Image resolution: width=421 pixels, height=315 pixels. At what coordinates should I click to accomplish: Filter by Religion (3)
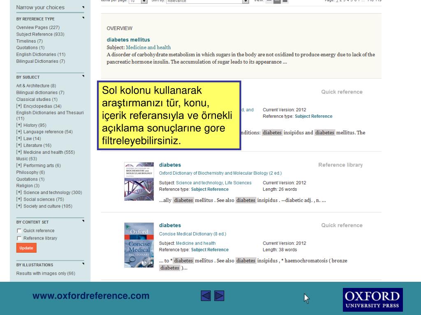click(28, 186)
